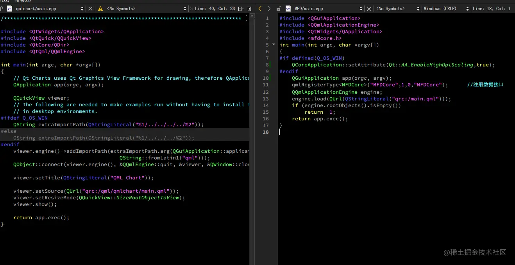
Task: Click the QApplication app(argc, argv); line
Action: 59,85
